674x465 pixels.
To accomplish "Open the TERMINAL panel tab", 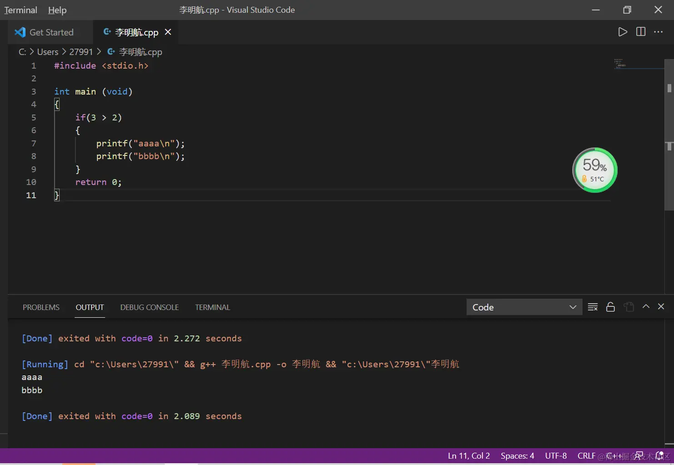I will click(x=213, y=307).
